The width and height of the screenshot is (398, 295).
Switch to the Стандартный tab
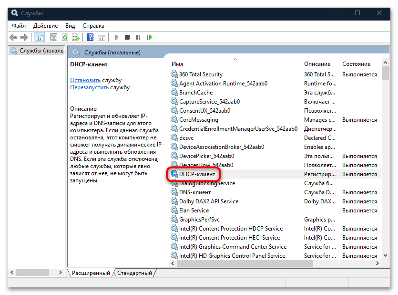tap(134, 273)
